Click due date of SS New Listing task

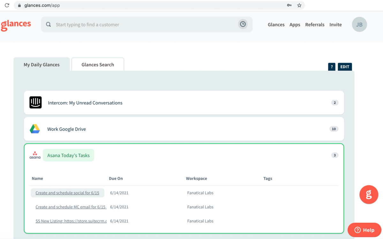(x=119, y=221)
